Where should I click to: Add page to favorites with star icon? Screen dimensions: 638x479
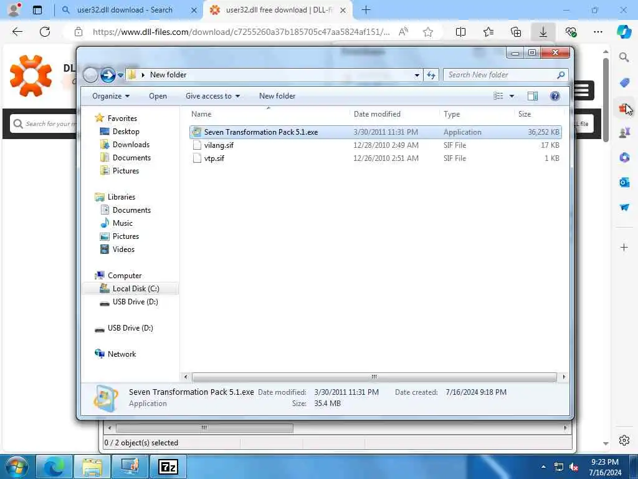[427, 32]
